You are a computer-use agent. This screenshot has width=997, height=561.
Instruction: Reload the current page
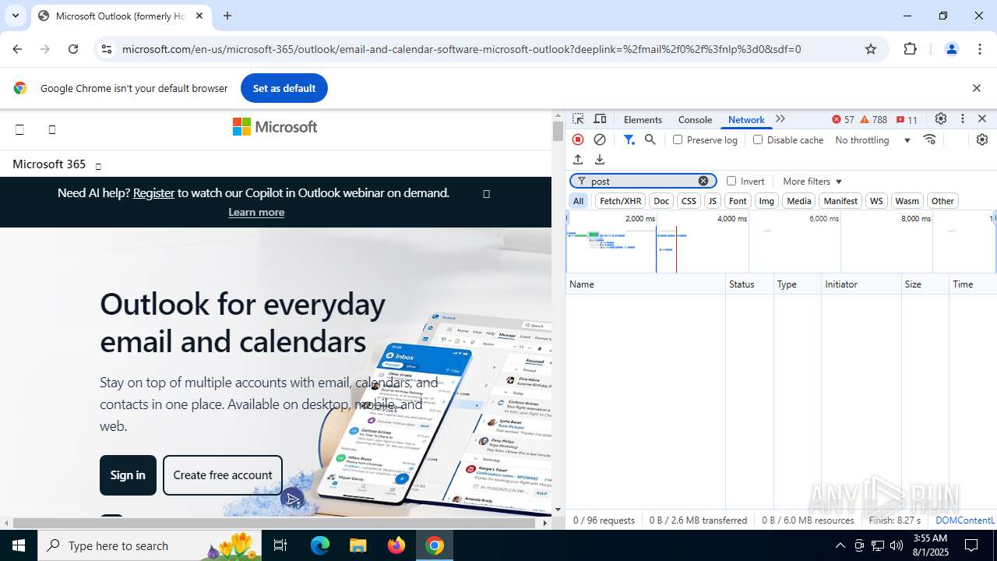tap(73, 49)
